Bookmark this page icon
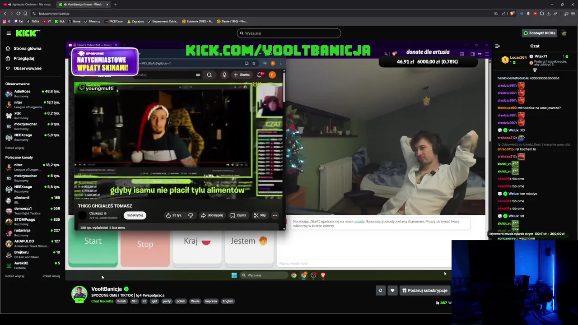The width and height of the screenshot is (578, 325). (x=25, y=14)
